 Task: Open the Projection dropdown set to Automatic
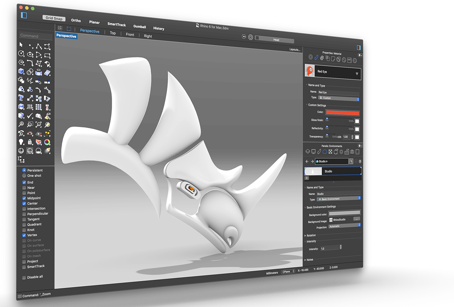tap(344, 226)
